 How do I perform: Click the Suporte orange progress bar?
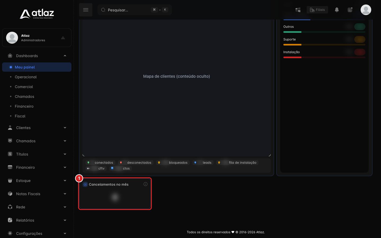[324, 45]
